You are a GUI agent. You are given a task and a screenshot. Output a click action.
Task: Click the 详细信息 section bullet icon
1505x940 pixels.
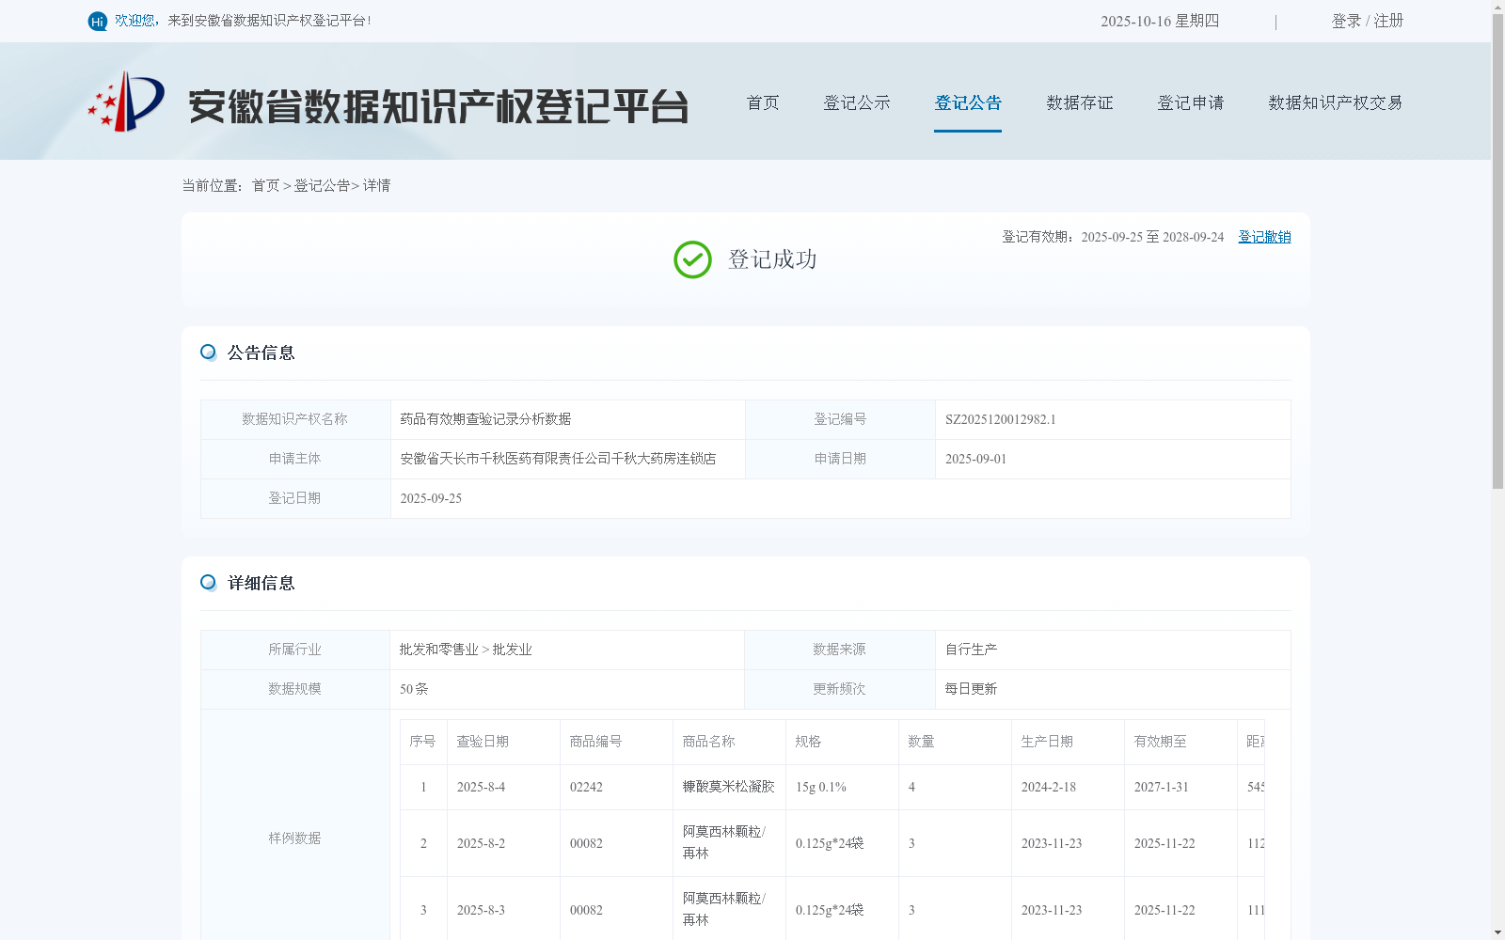pos(208,583)
